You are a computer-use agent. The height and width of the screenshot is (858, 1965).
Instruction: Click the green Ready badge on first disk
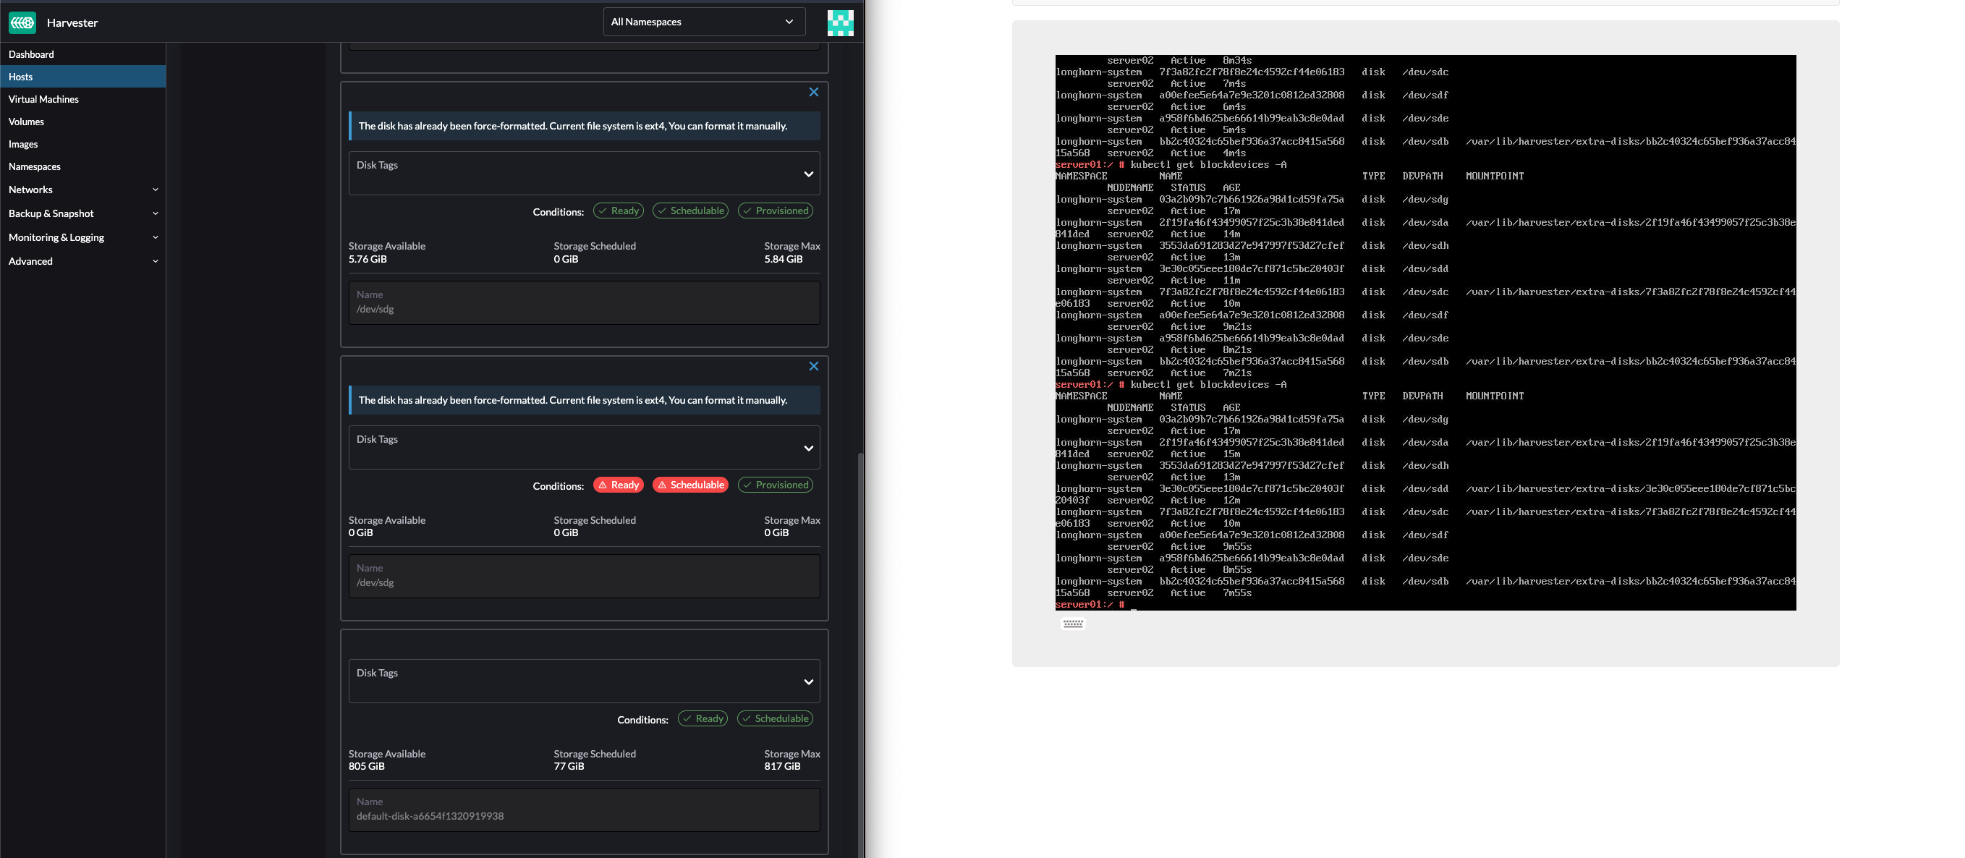point(618,211)
